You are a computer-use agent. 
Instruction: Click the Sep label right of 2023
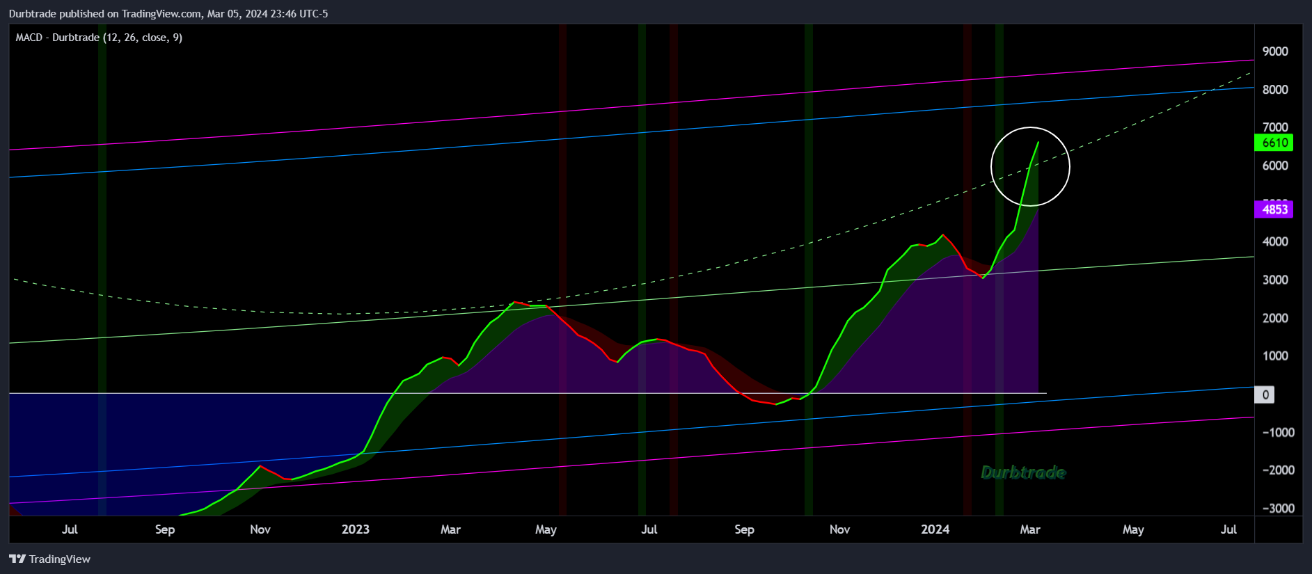744,529
